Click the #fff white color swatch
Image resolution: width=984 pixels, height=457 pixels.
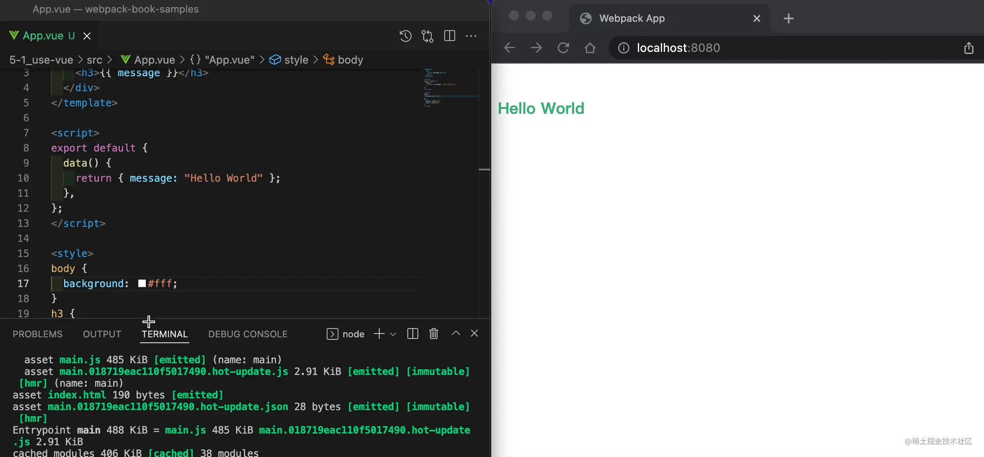[142, 283]
